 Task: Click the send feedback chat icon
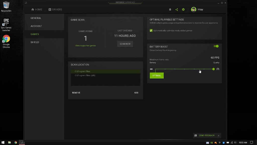[196, 136]
